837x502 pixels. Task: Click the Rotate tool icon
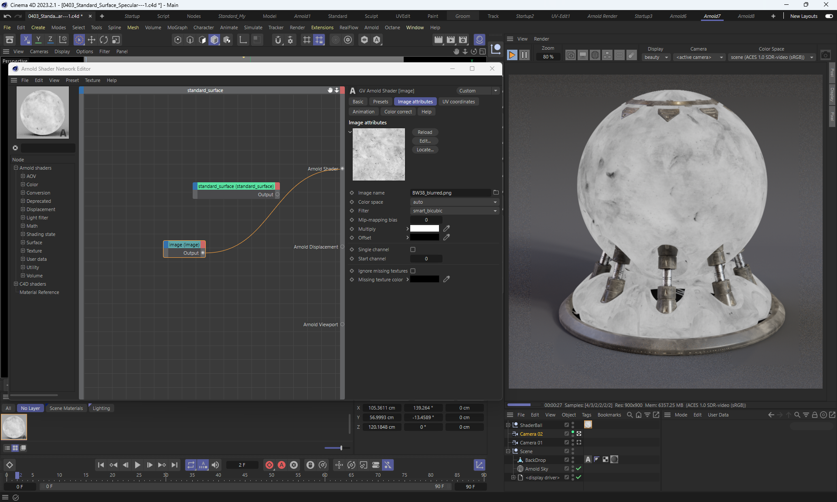coord(104,40)
